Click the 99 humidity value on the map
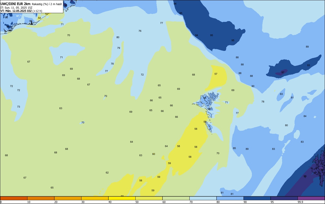 [x=305, y=176]
